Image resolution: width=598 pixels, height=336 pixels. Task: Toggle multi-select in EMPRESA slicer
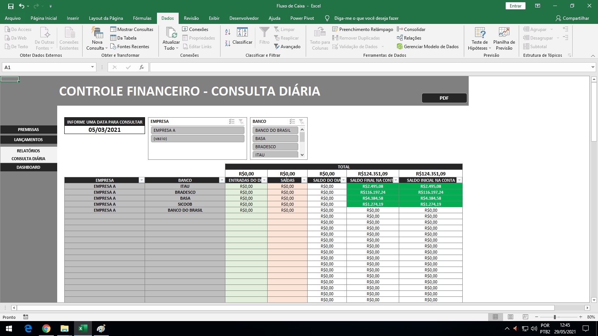(x=232, y=122)
